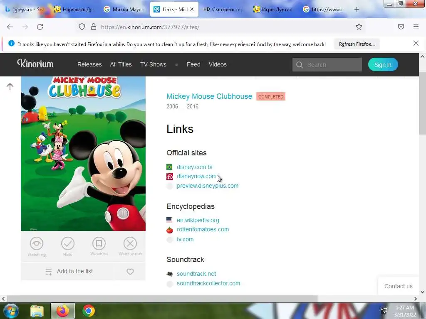This screenshot has height=319, width=426.
Task: Open the tv.com link
Action: point(185,240)
